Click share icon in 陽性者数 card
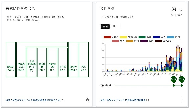Viewport: 189px width, 108px height. [182, 100]
